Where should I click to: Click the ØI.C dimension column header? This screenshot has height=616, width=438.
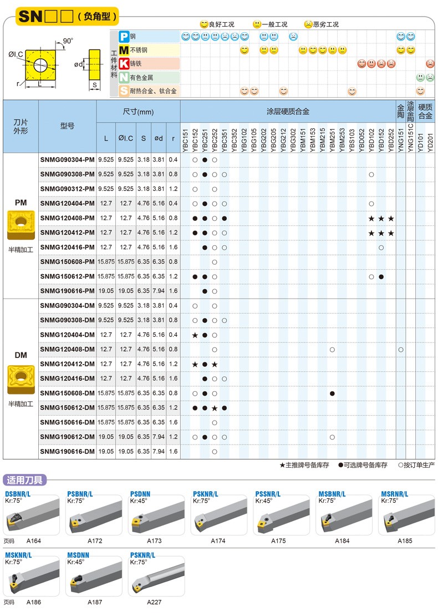point(126,138)
